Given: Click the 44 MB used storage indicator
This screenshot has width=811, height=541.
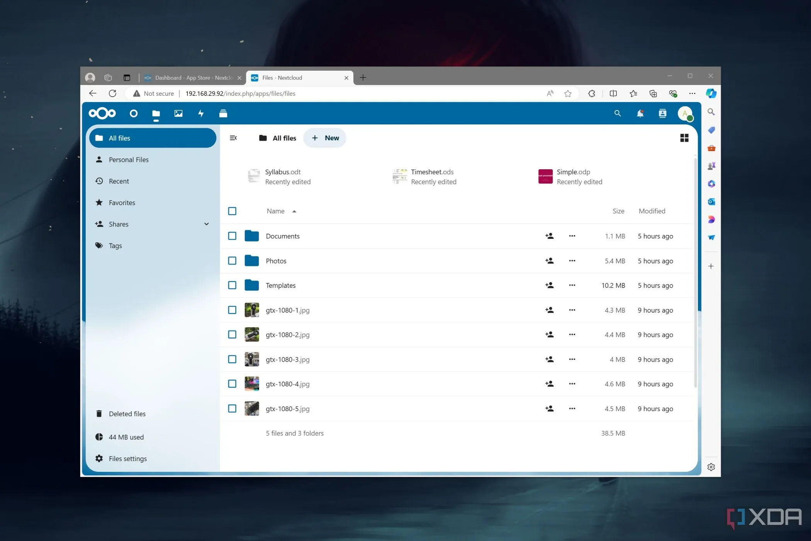Looking at the screenshot, I should tap(153, 437).
